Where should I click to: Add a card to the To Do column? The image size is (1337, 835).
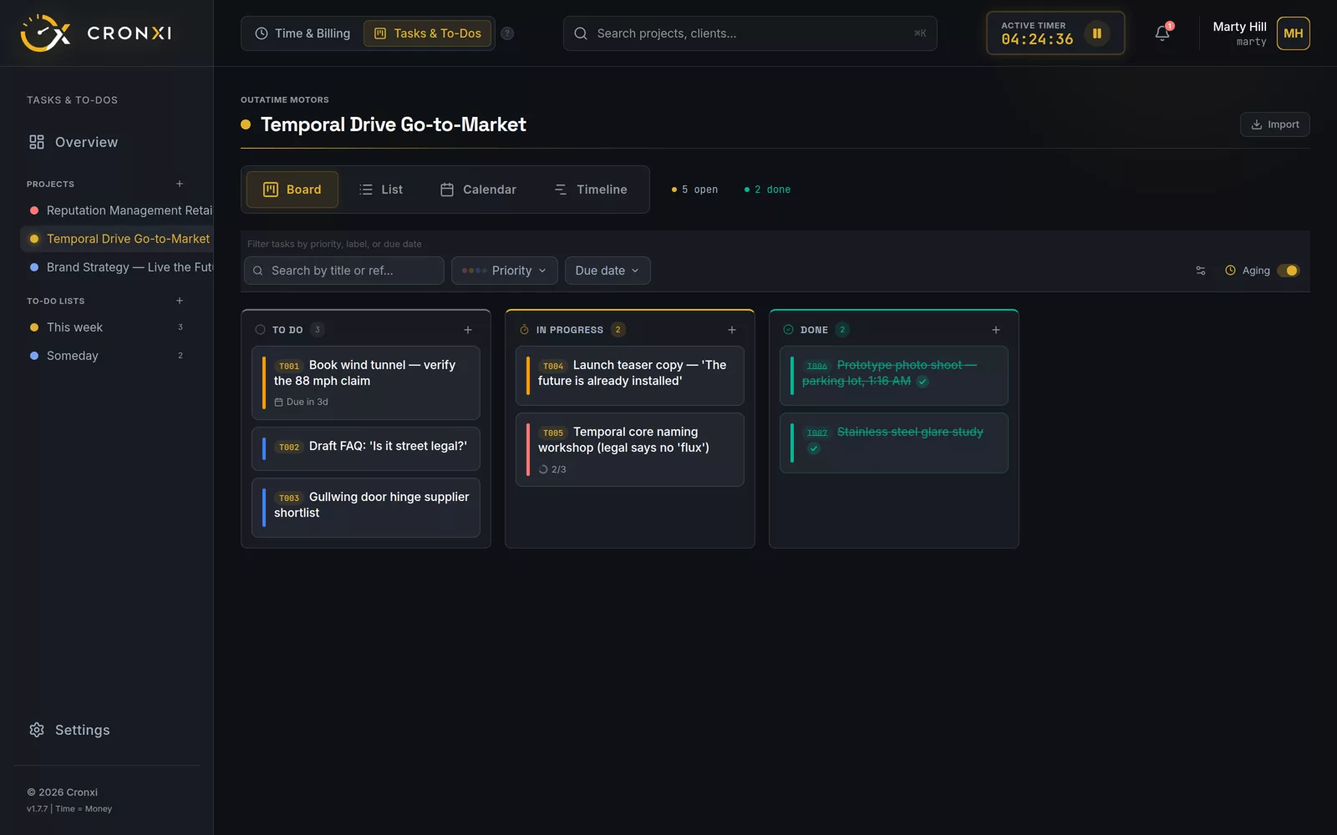point(468,330)
